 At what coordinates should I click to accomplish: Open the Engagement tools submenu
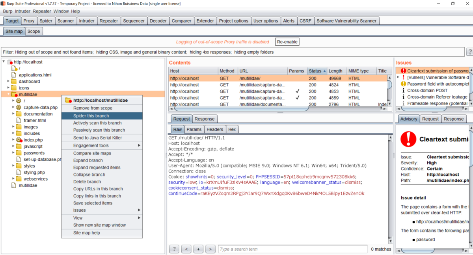click(102, 145)
